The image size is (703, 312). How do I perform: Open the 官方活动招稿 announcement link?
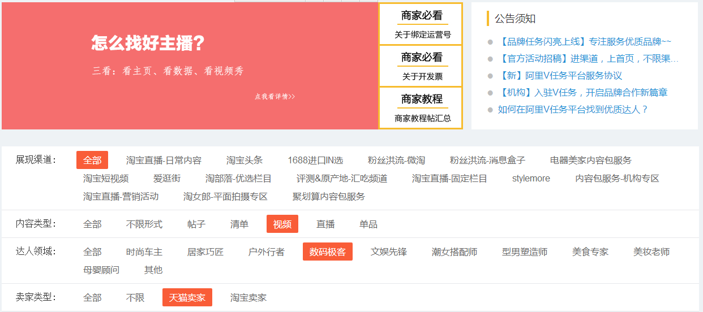point(588,59)
